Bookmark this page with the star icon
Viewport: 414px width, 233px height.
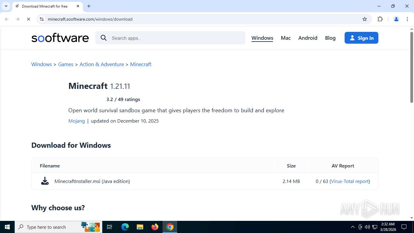365,19
